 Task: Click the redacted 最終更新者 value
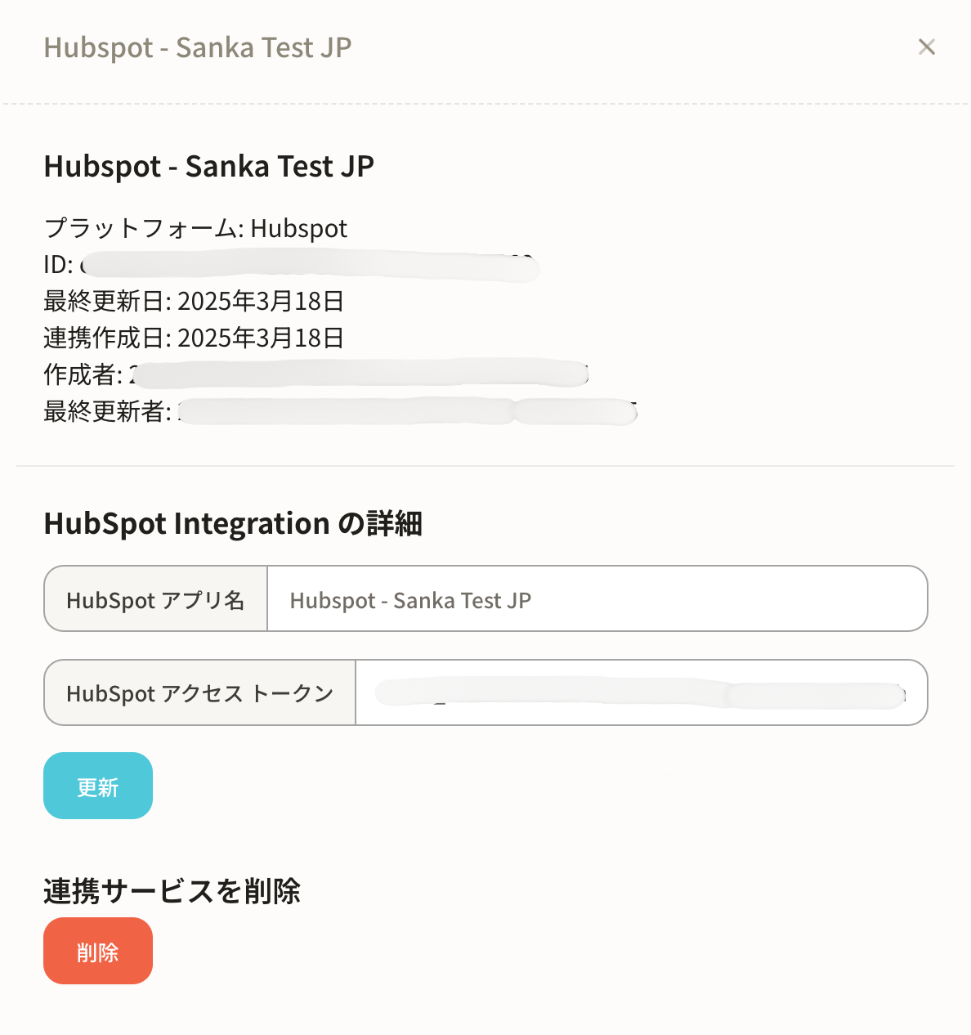(407, 411)
